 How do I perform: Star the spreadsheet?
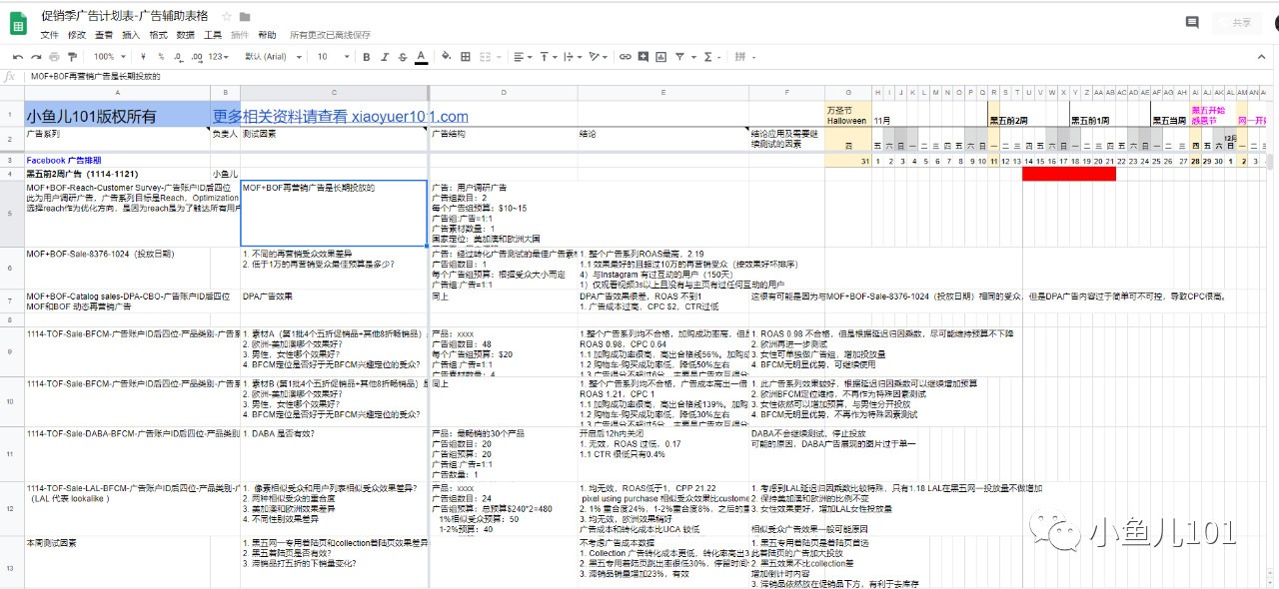pyautogui.click(x=226, y=17)
